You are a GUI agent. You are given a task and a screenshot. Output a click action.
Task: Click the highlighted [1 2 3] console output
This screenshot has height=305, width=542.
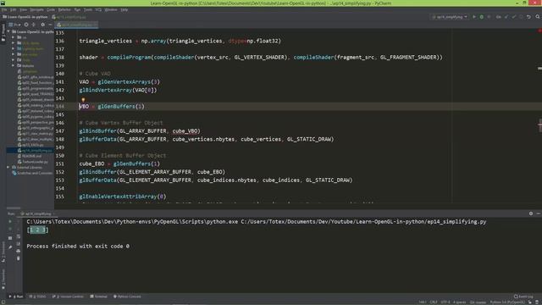pos(37,230)
